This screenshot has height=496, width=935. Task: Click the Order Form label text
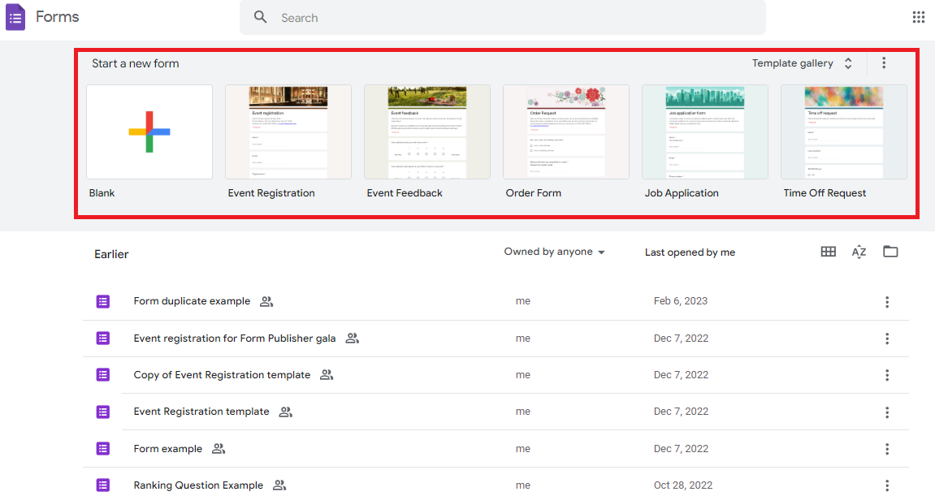coord(533,193)
